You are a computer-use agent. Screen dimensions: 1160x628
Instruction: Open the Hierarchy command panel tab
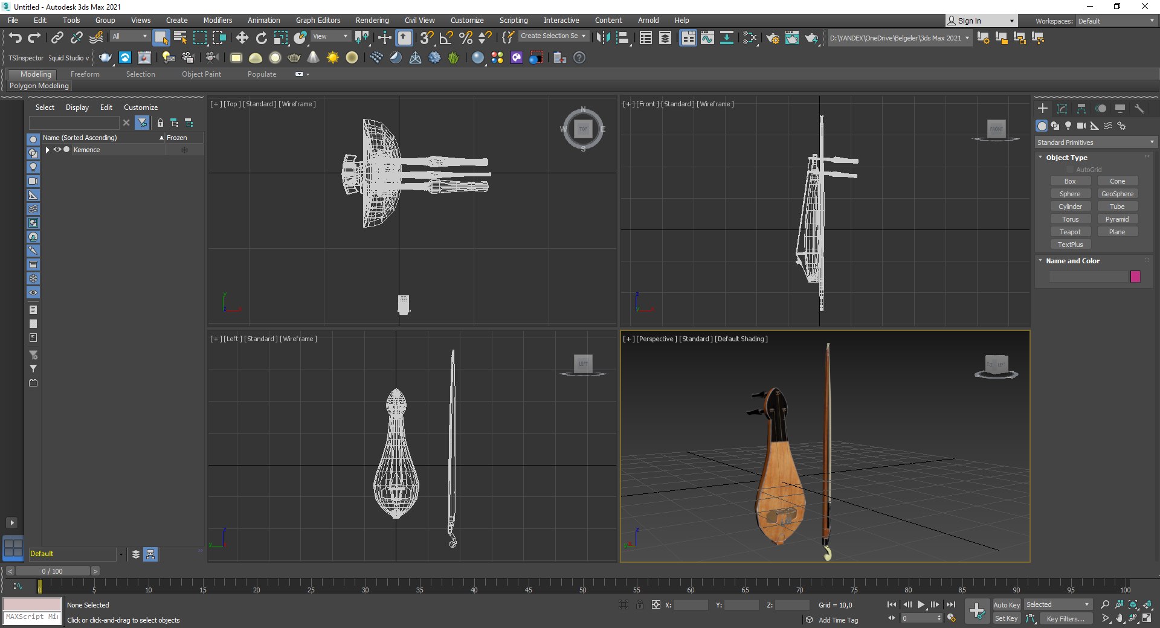point(1081,109)
